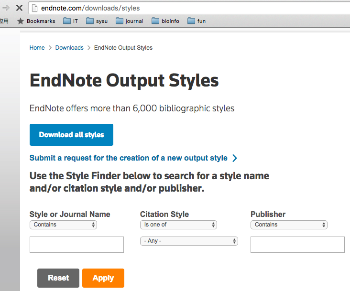Expand Style or Journal Name Contains dropdown
This screenshot has width=350, height=291.
coord(63,225)
